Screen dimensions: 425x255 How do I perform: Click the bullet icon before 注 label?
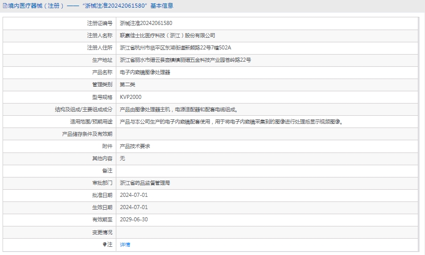(x=105, y=244)
